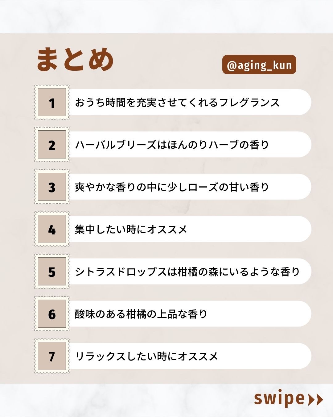Viewport: 333px width, 417px height.
Task: Open the @aging_kun account tag
Action: tap(259, 65)
